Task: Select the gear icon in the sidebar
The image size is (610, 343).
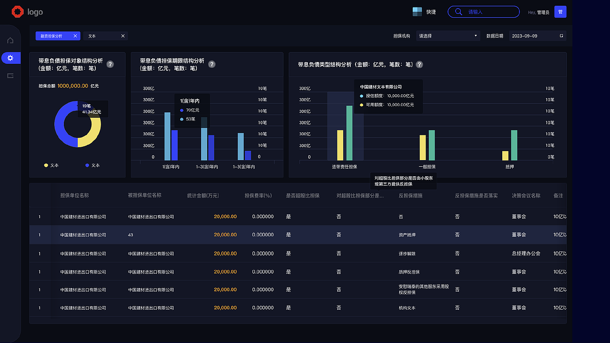Action: point(10,58)
